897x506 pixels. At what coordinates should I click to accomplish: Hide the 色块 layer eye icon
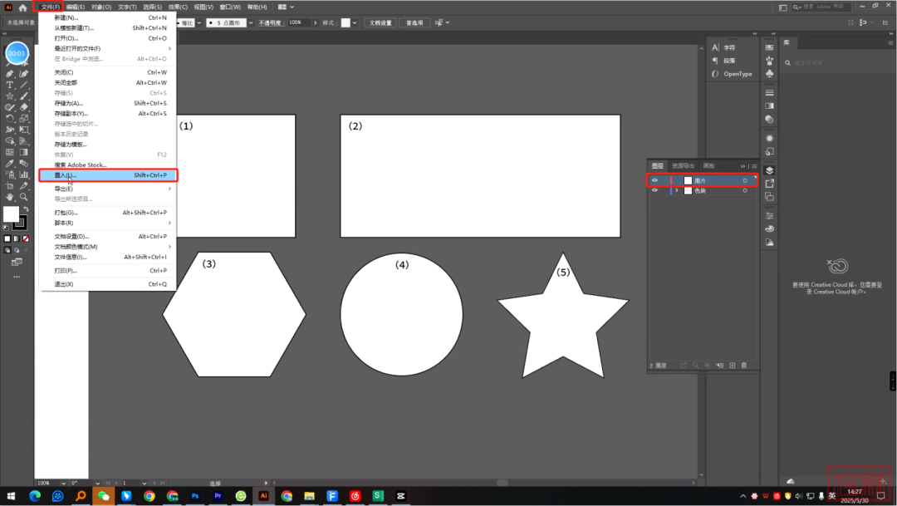pos(655,190)
